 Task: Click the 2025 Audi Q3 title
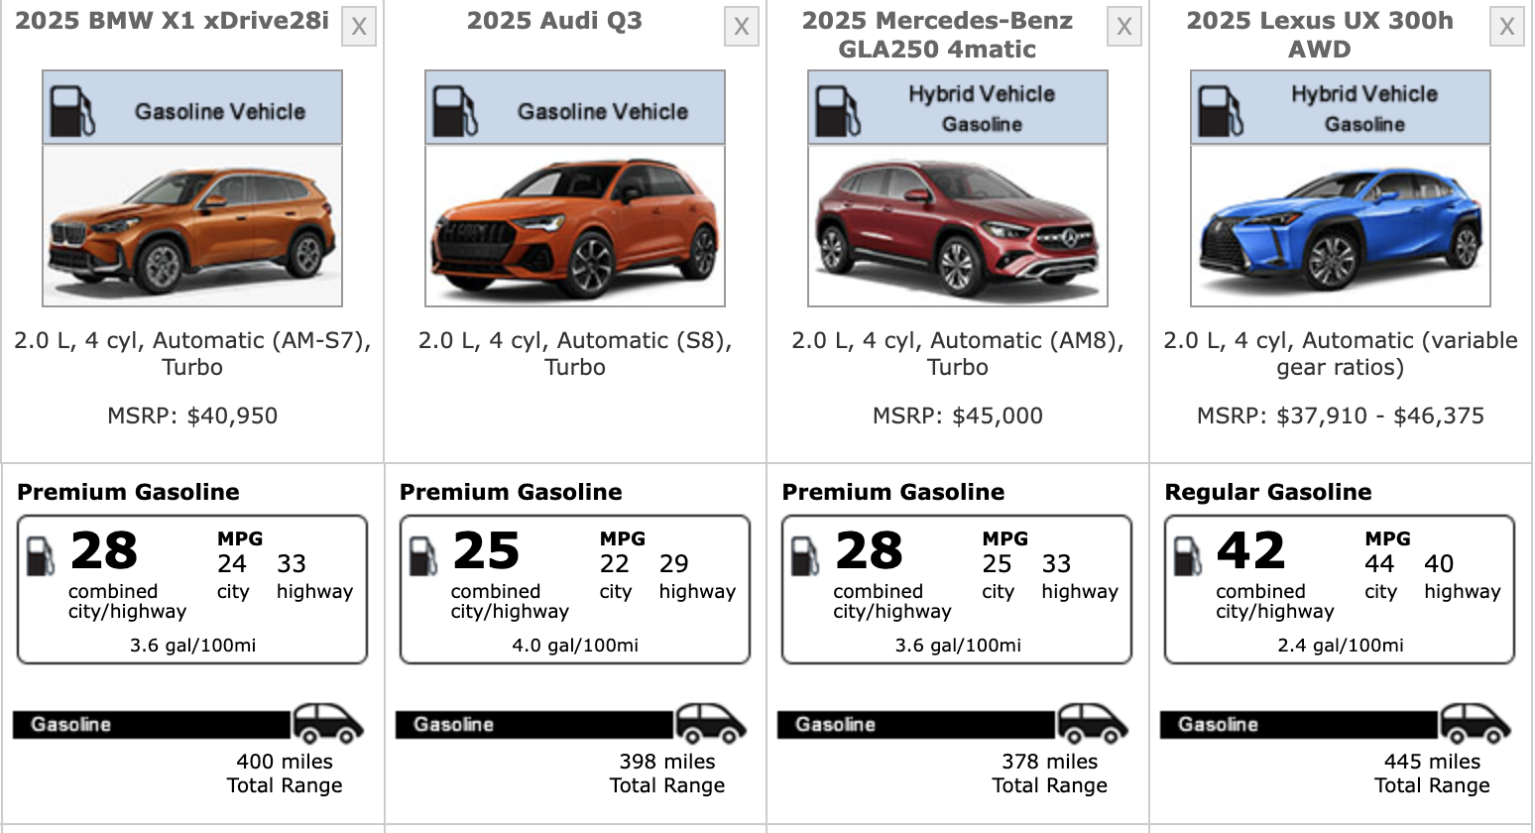pyautogui.click(x=554, y=21)
